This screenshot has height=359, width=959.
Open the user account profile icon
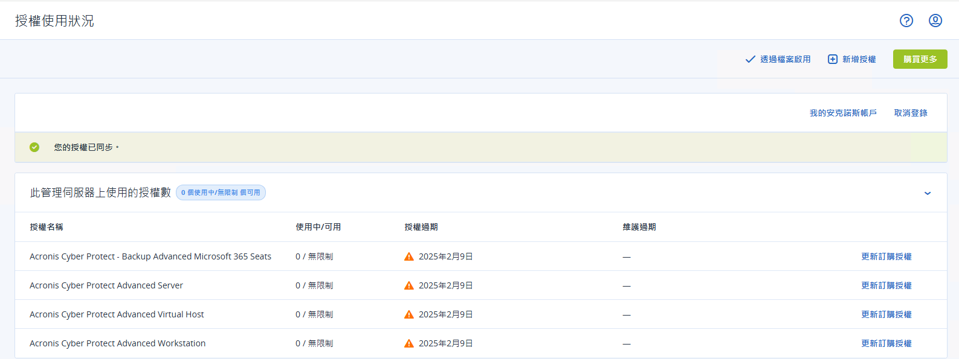coord(935,21)
